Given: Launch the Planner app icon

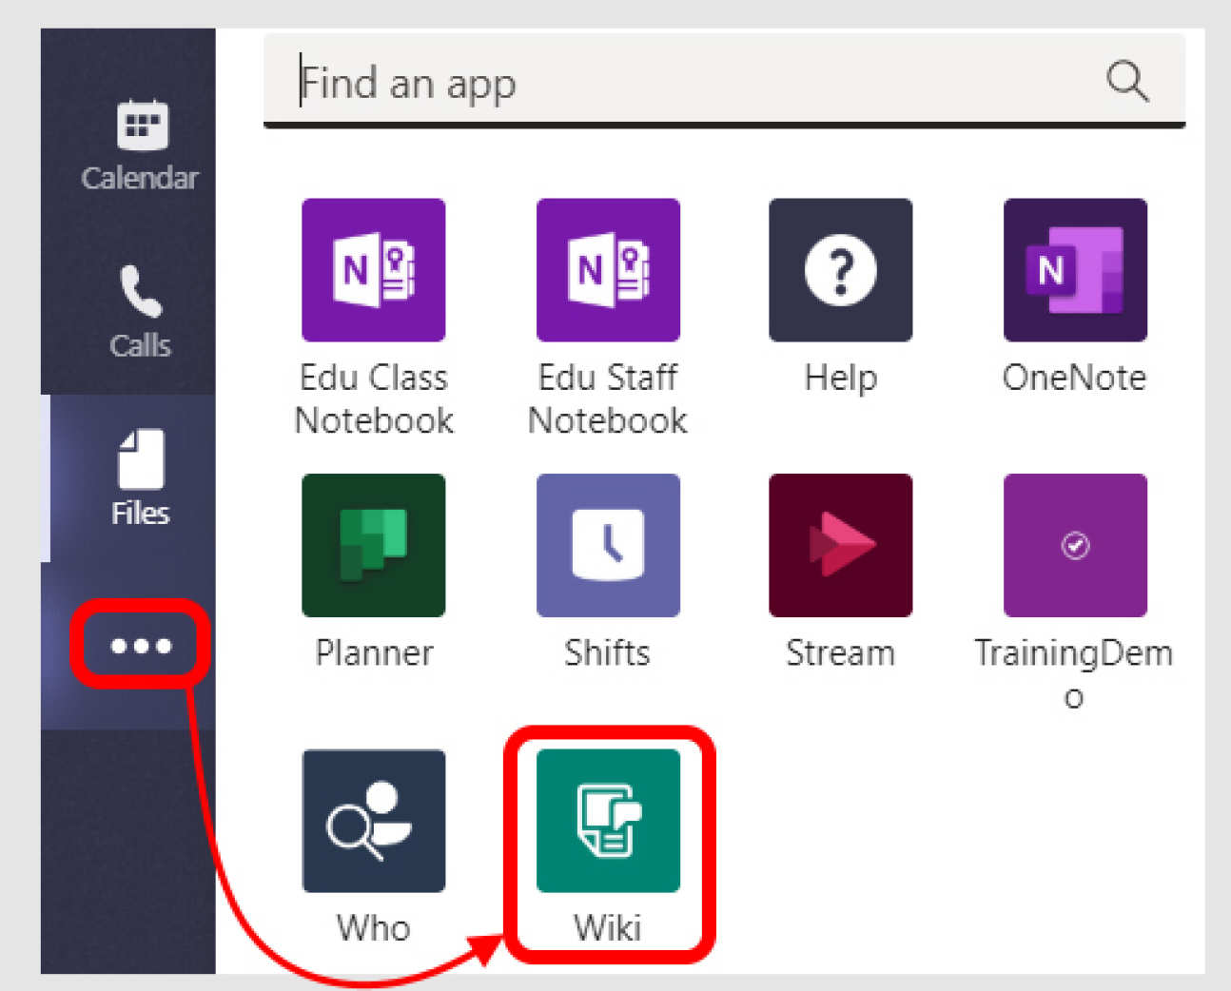Looking at the screenshot, I should tap(374, 546).
